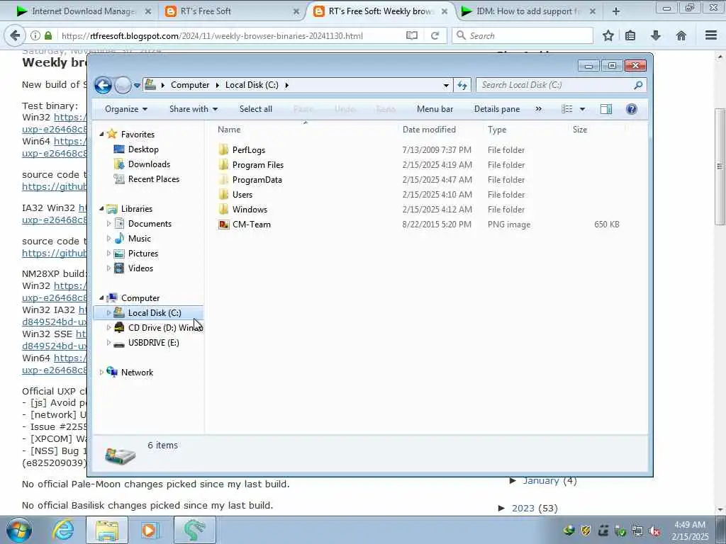Select the PerfLogs folder

tap(249, 150)
